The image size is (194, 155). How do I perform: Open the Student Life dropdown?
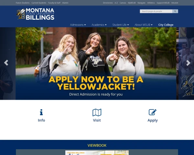[121, 25]
